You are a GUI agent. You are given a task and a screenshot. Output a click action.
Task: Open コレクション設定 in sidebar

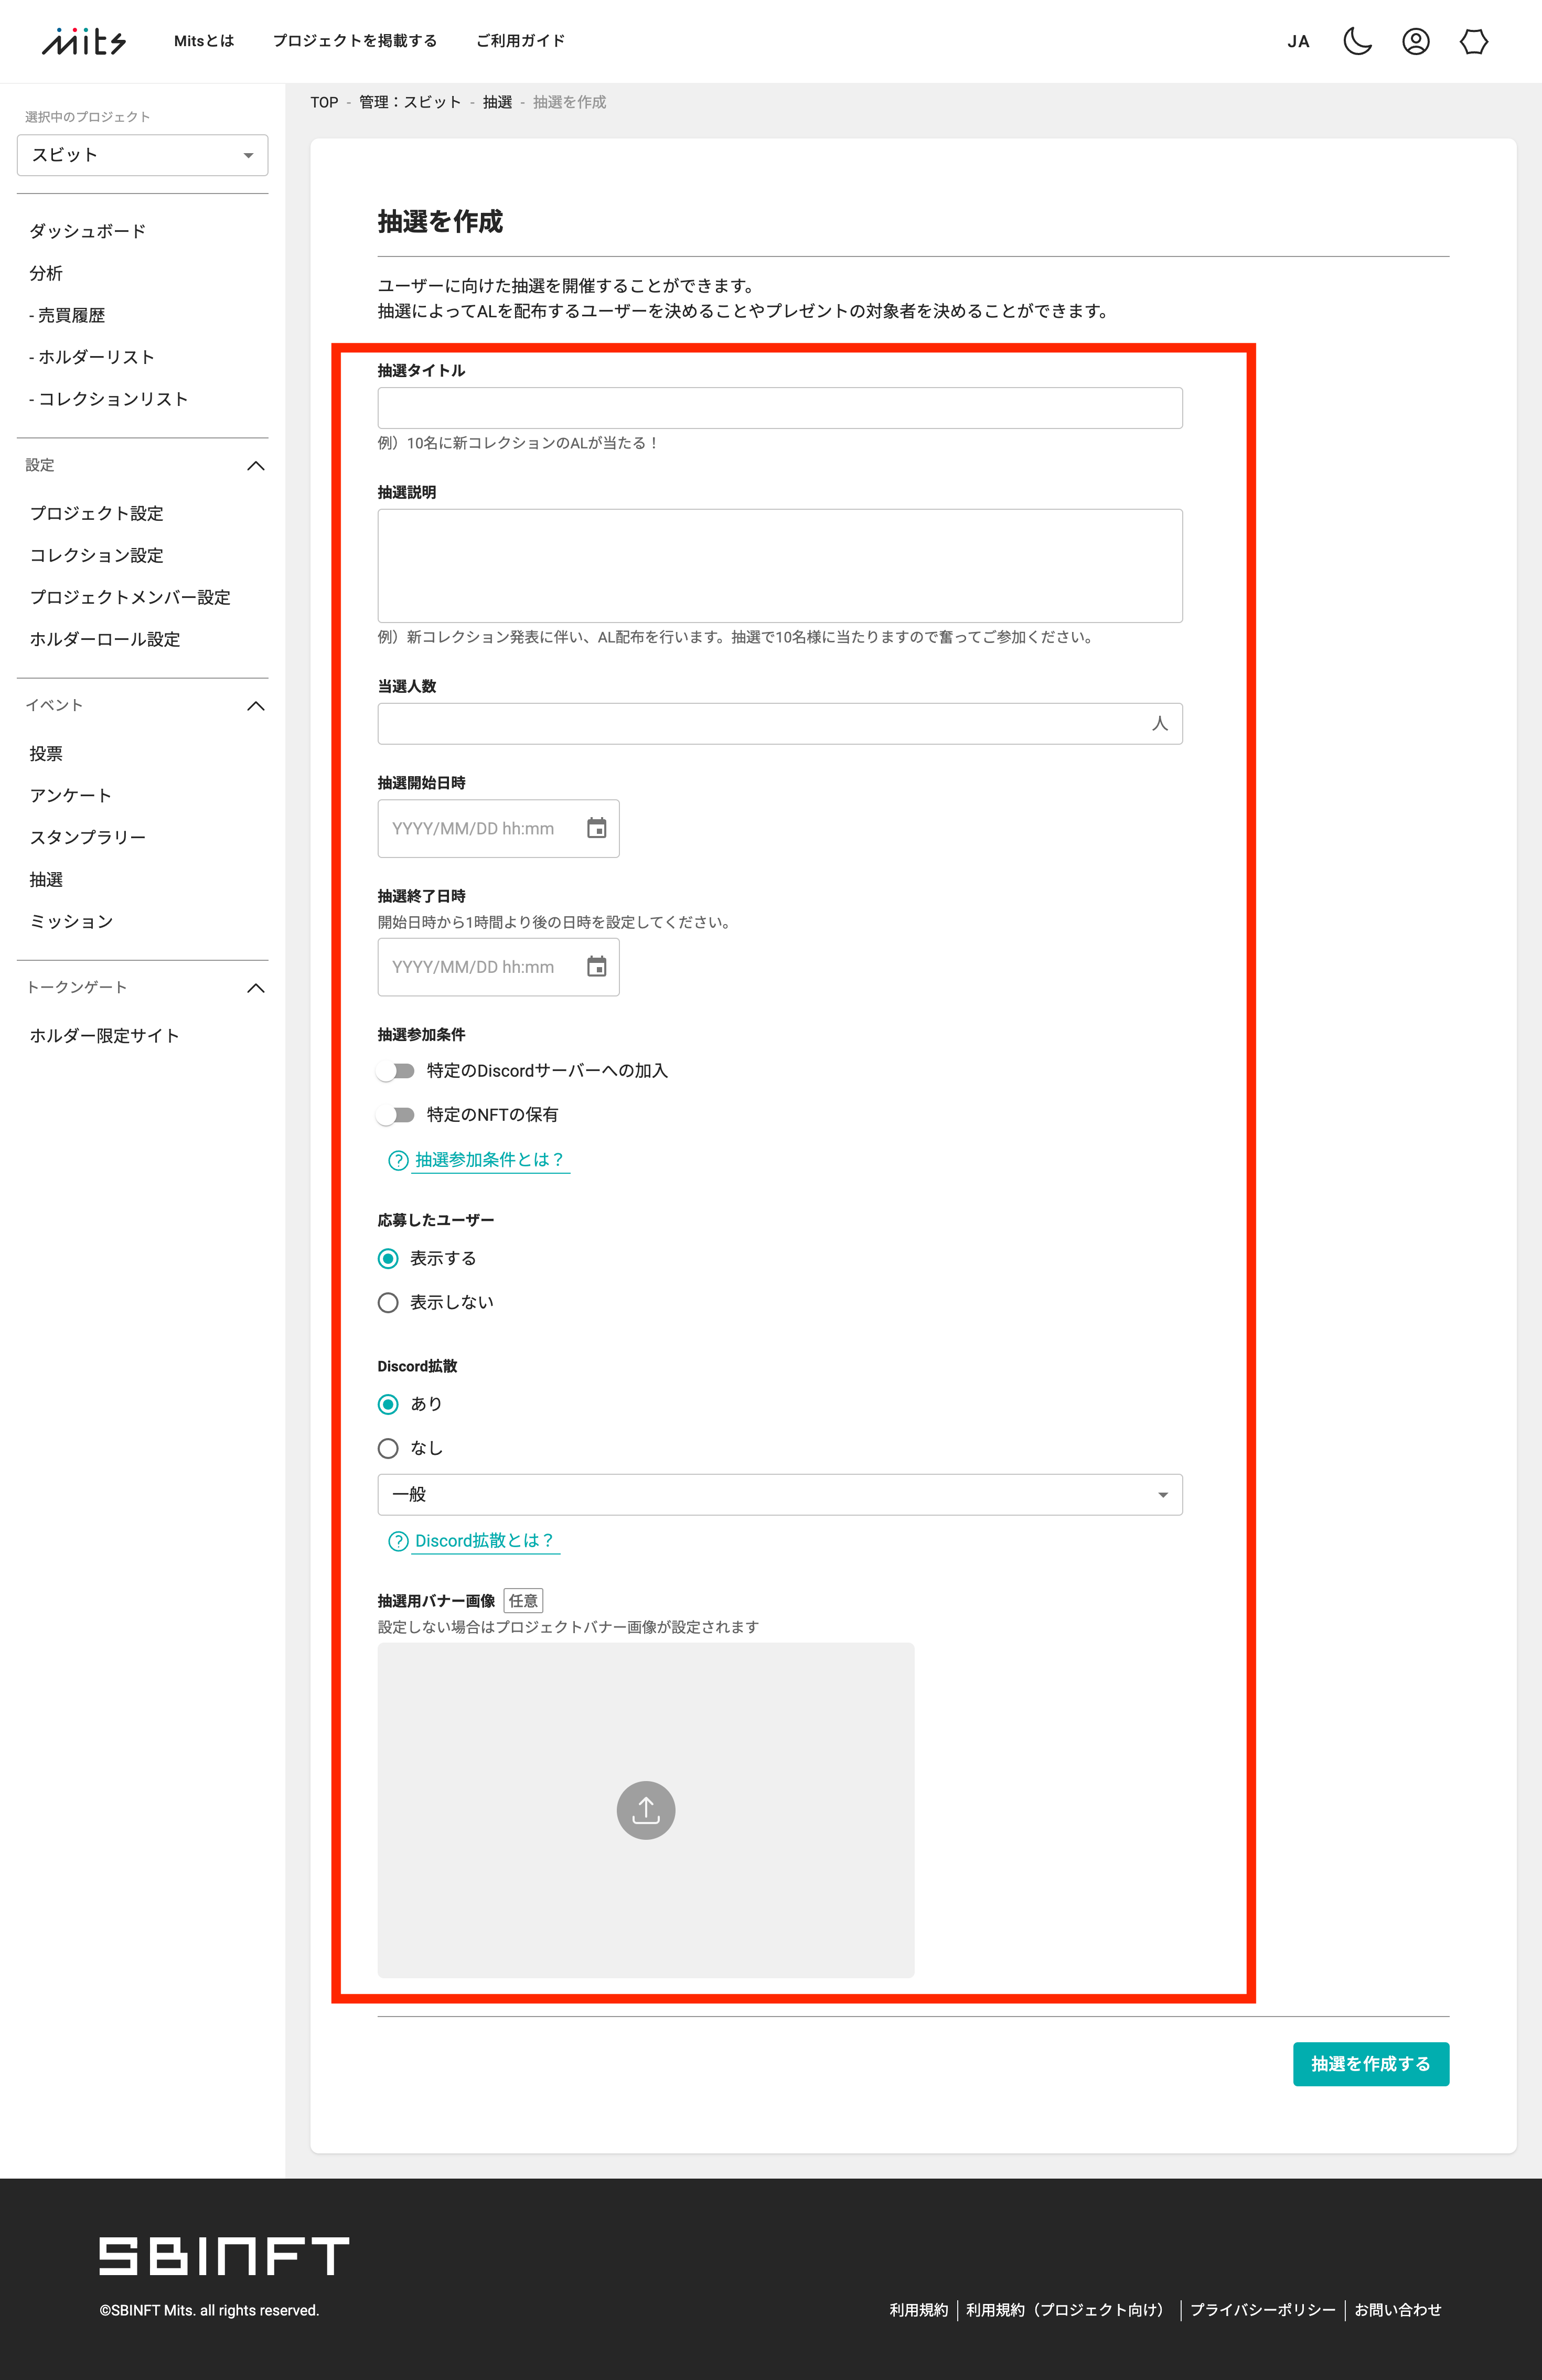pyautogui.click(x=97, y=555)
